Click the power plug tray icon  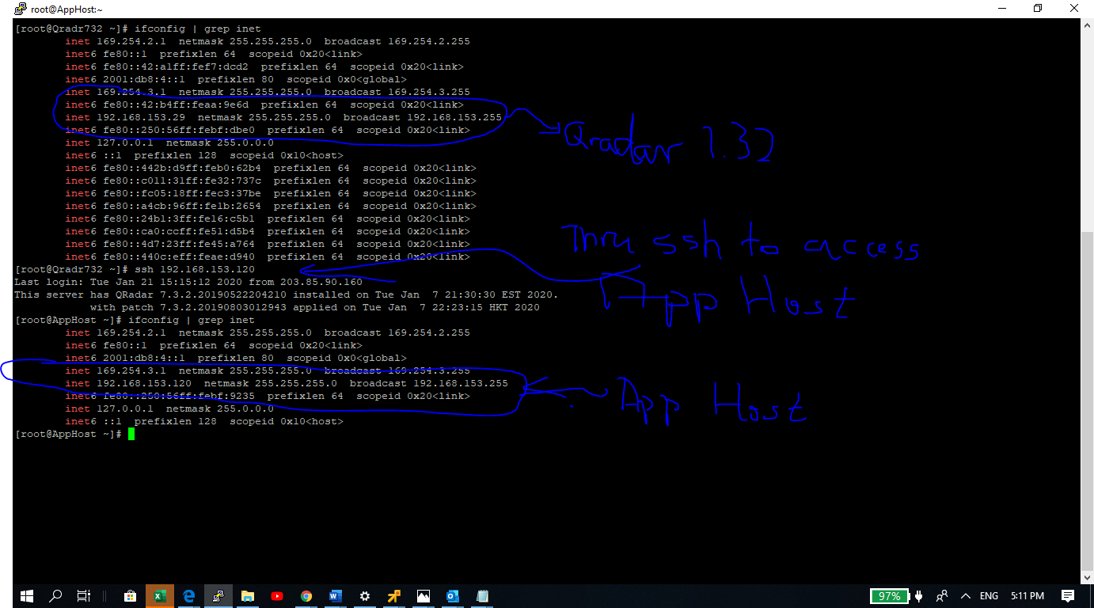(919, 596)
